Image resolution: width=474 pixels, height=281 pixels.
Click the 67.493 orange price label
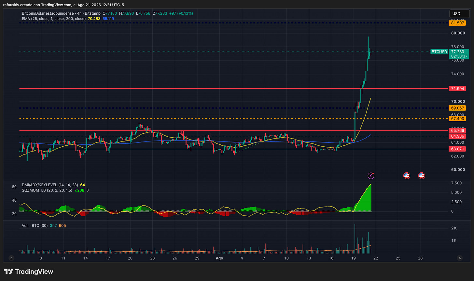click(x=457, y=119)
